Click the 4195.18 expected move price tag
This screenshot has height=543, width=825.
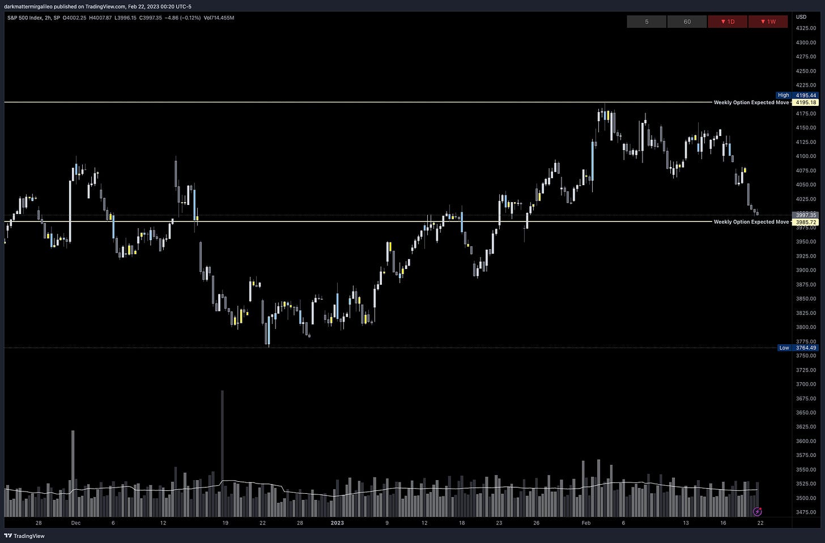[806, 102]
